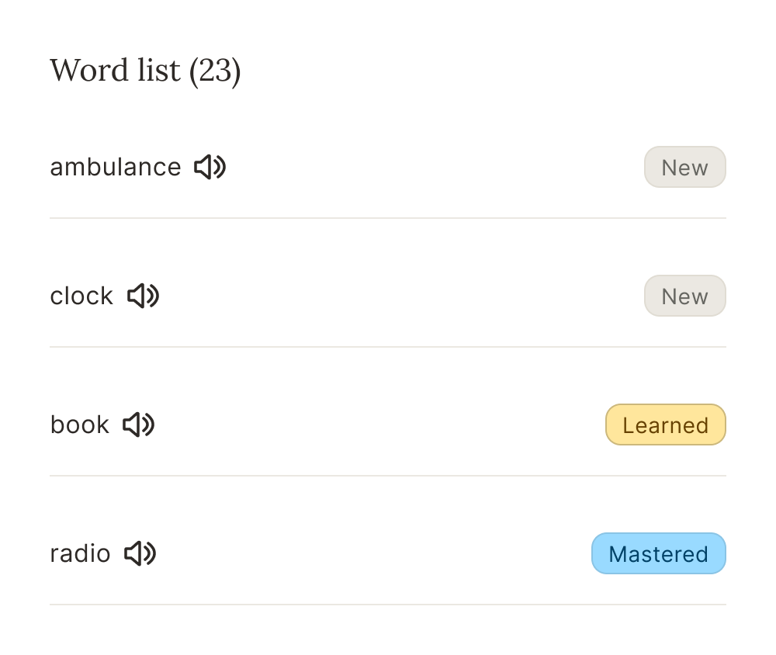Click the speaker icon next to clock
This screenshot has height=655, width=776.
[x=144, y=296]
